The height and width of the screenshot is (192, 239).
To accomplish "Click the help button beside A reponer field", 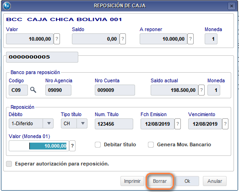I will [190, 39].
